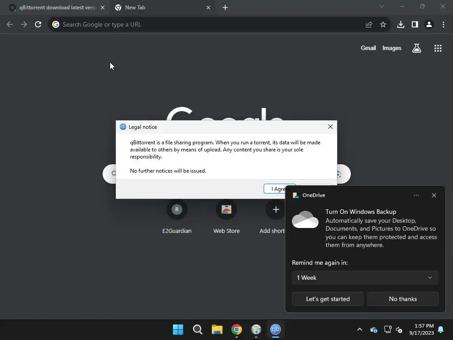Click Chrome forward navigation arrow
Screen dimensions: 453x340
pyautogui.click(x=24, y=25)
